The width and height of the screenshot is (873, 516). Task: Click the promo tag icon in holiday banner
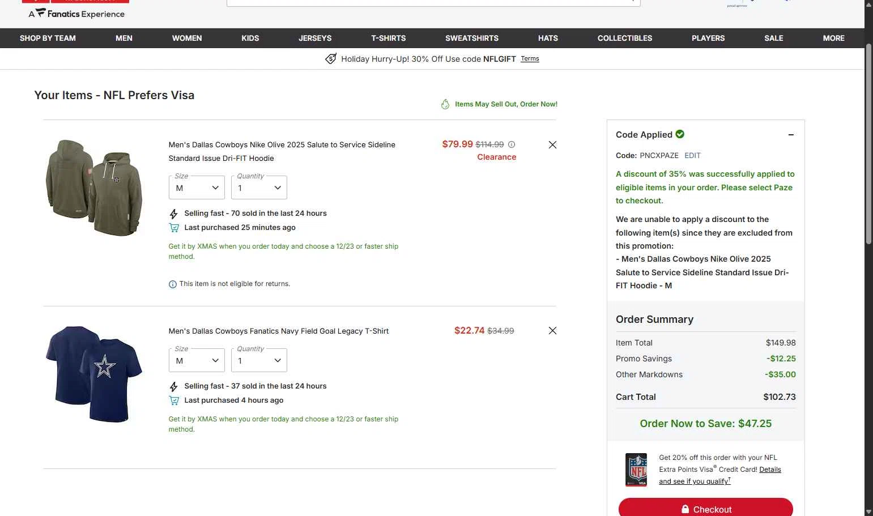[x=331, y=59]
